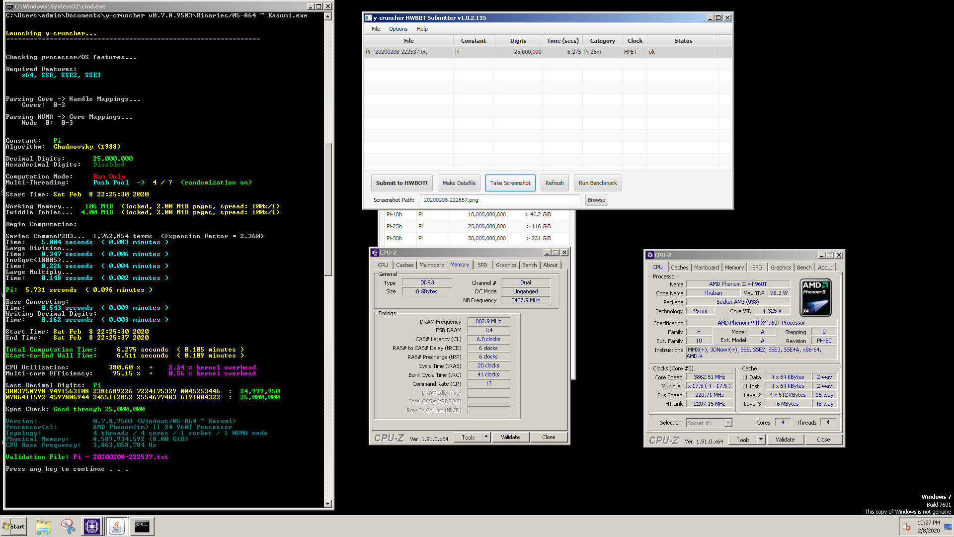The height and width of the screenshot is (537, 954).
Task: Select the Pi - 20200208-222537.txt row
Action: (548, 52)
